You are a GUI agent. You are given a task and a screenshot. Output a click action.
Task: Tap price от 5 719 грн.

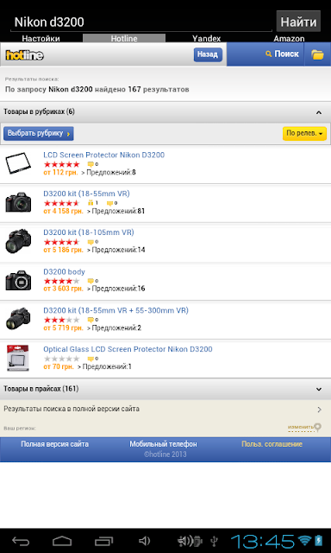tap(63, 328)
